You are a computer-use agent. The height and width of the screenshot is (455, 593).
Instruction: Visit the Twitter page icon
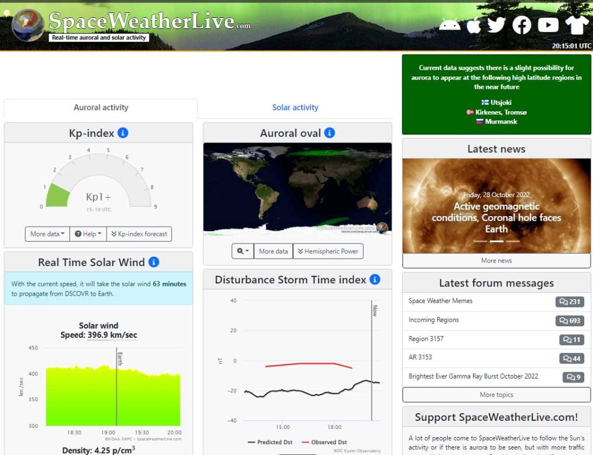[x=496, y=25]
